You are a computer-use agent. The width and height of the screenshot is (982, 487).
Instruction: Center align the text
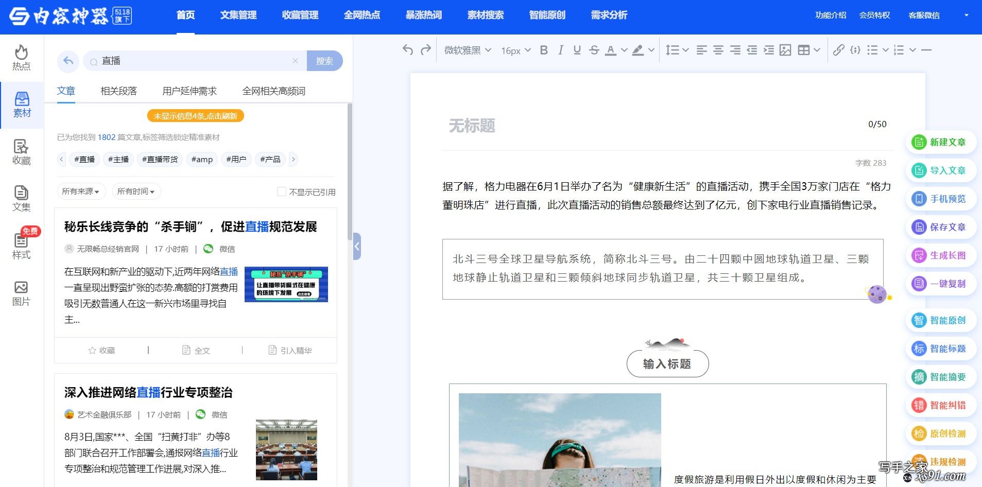tap(718, 50)
